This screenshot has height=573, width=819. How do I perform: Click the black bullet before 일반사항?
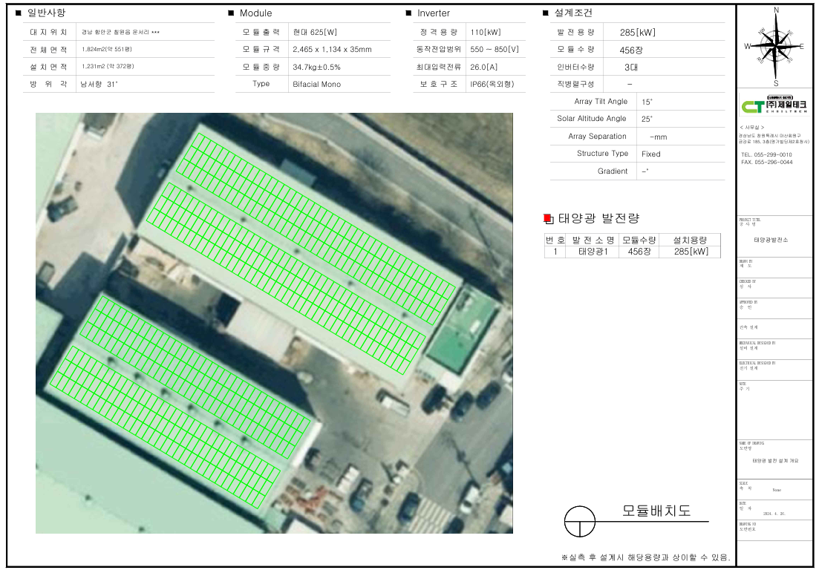[x=19, y=13]
